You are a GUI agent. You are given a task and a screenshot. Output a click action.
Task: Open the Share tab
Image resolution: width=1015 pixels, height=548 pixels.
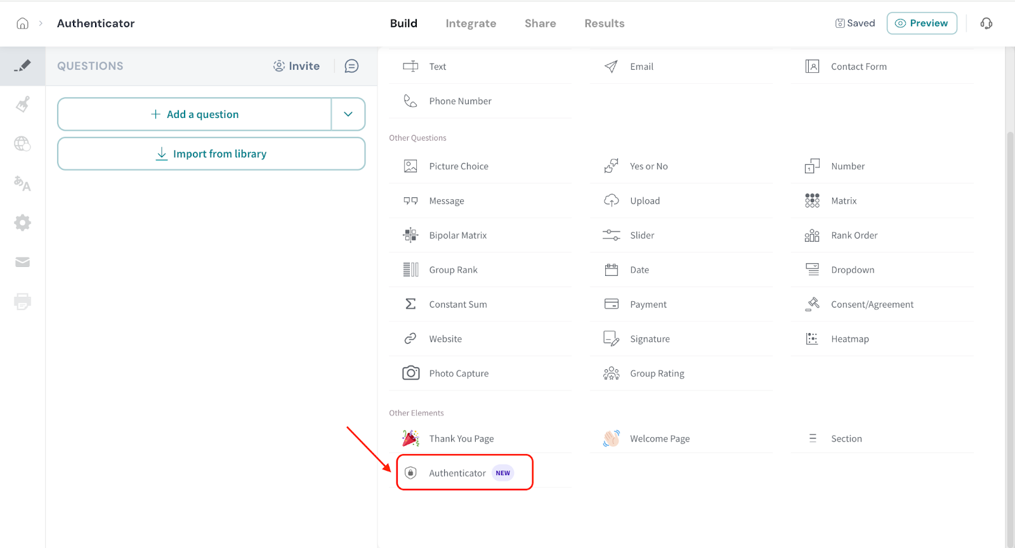540,23
